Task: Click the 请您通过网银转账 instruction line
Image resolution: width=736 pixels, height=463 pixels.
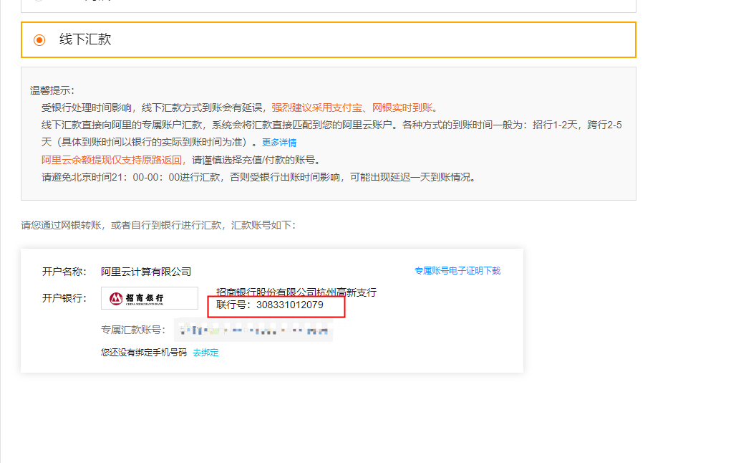Action: tap(158, 225)
